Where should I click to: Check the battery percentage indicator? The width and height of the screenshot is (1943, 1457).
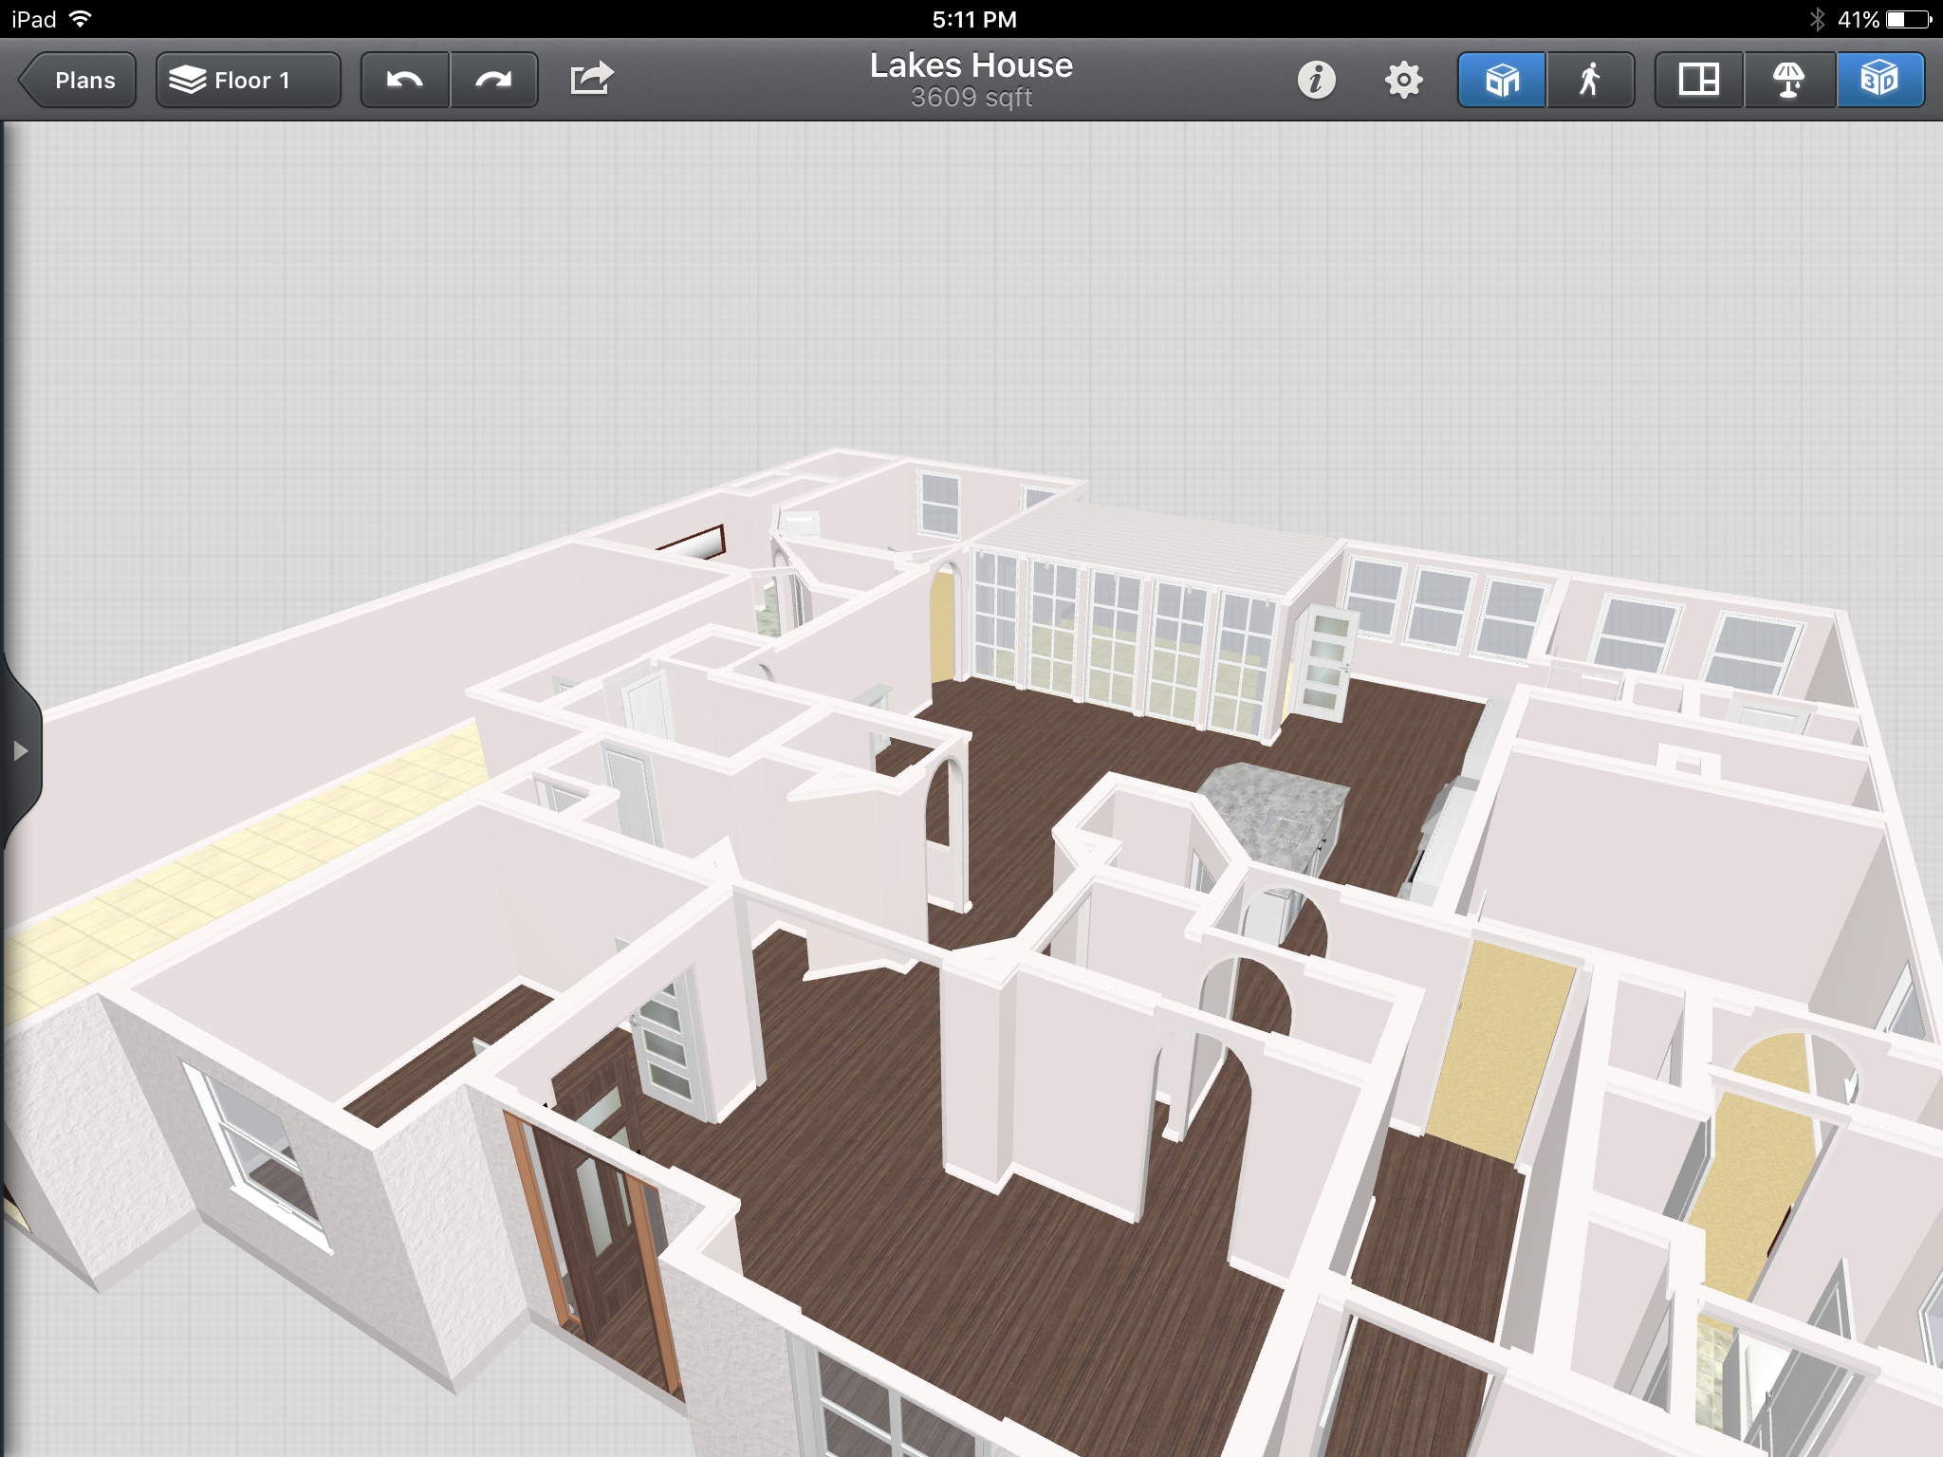[x=1858, y=19]
